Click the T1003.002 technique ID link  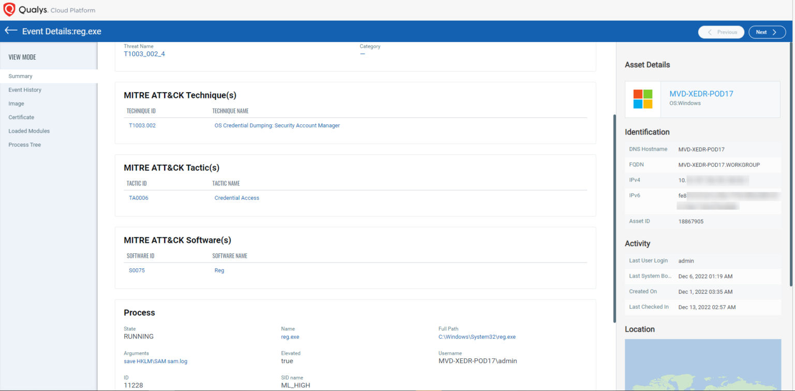click(142, 125)
